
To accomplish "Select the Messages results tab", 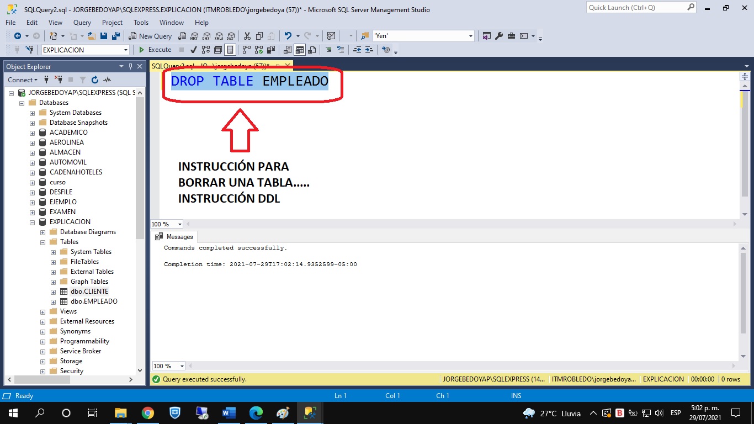I will point(174,237).
